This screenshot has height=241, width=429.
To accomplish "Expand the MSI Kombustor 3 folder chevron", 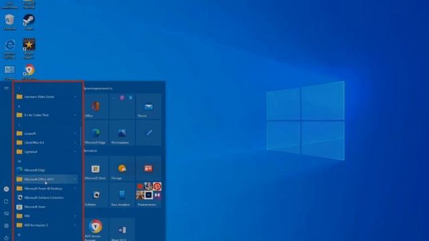I will point(75,225).
